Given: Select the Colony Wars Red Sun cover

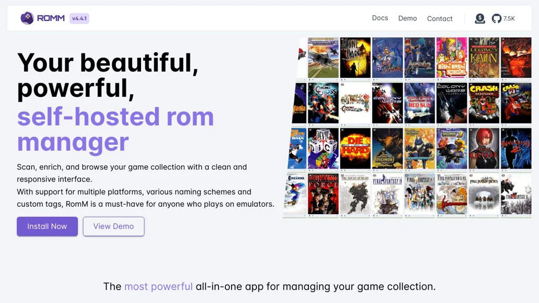Looking at the screenshot, I should (x=420, y=103).
